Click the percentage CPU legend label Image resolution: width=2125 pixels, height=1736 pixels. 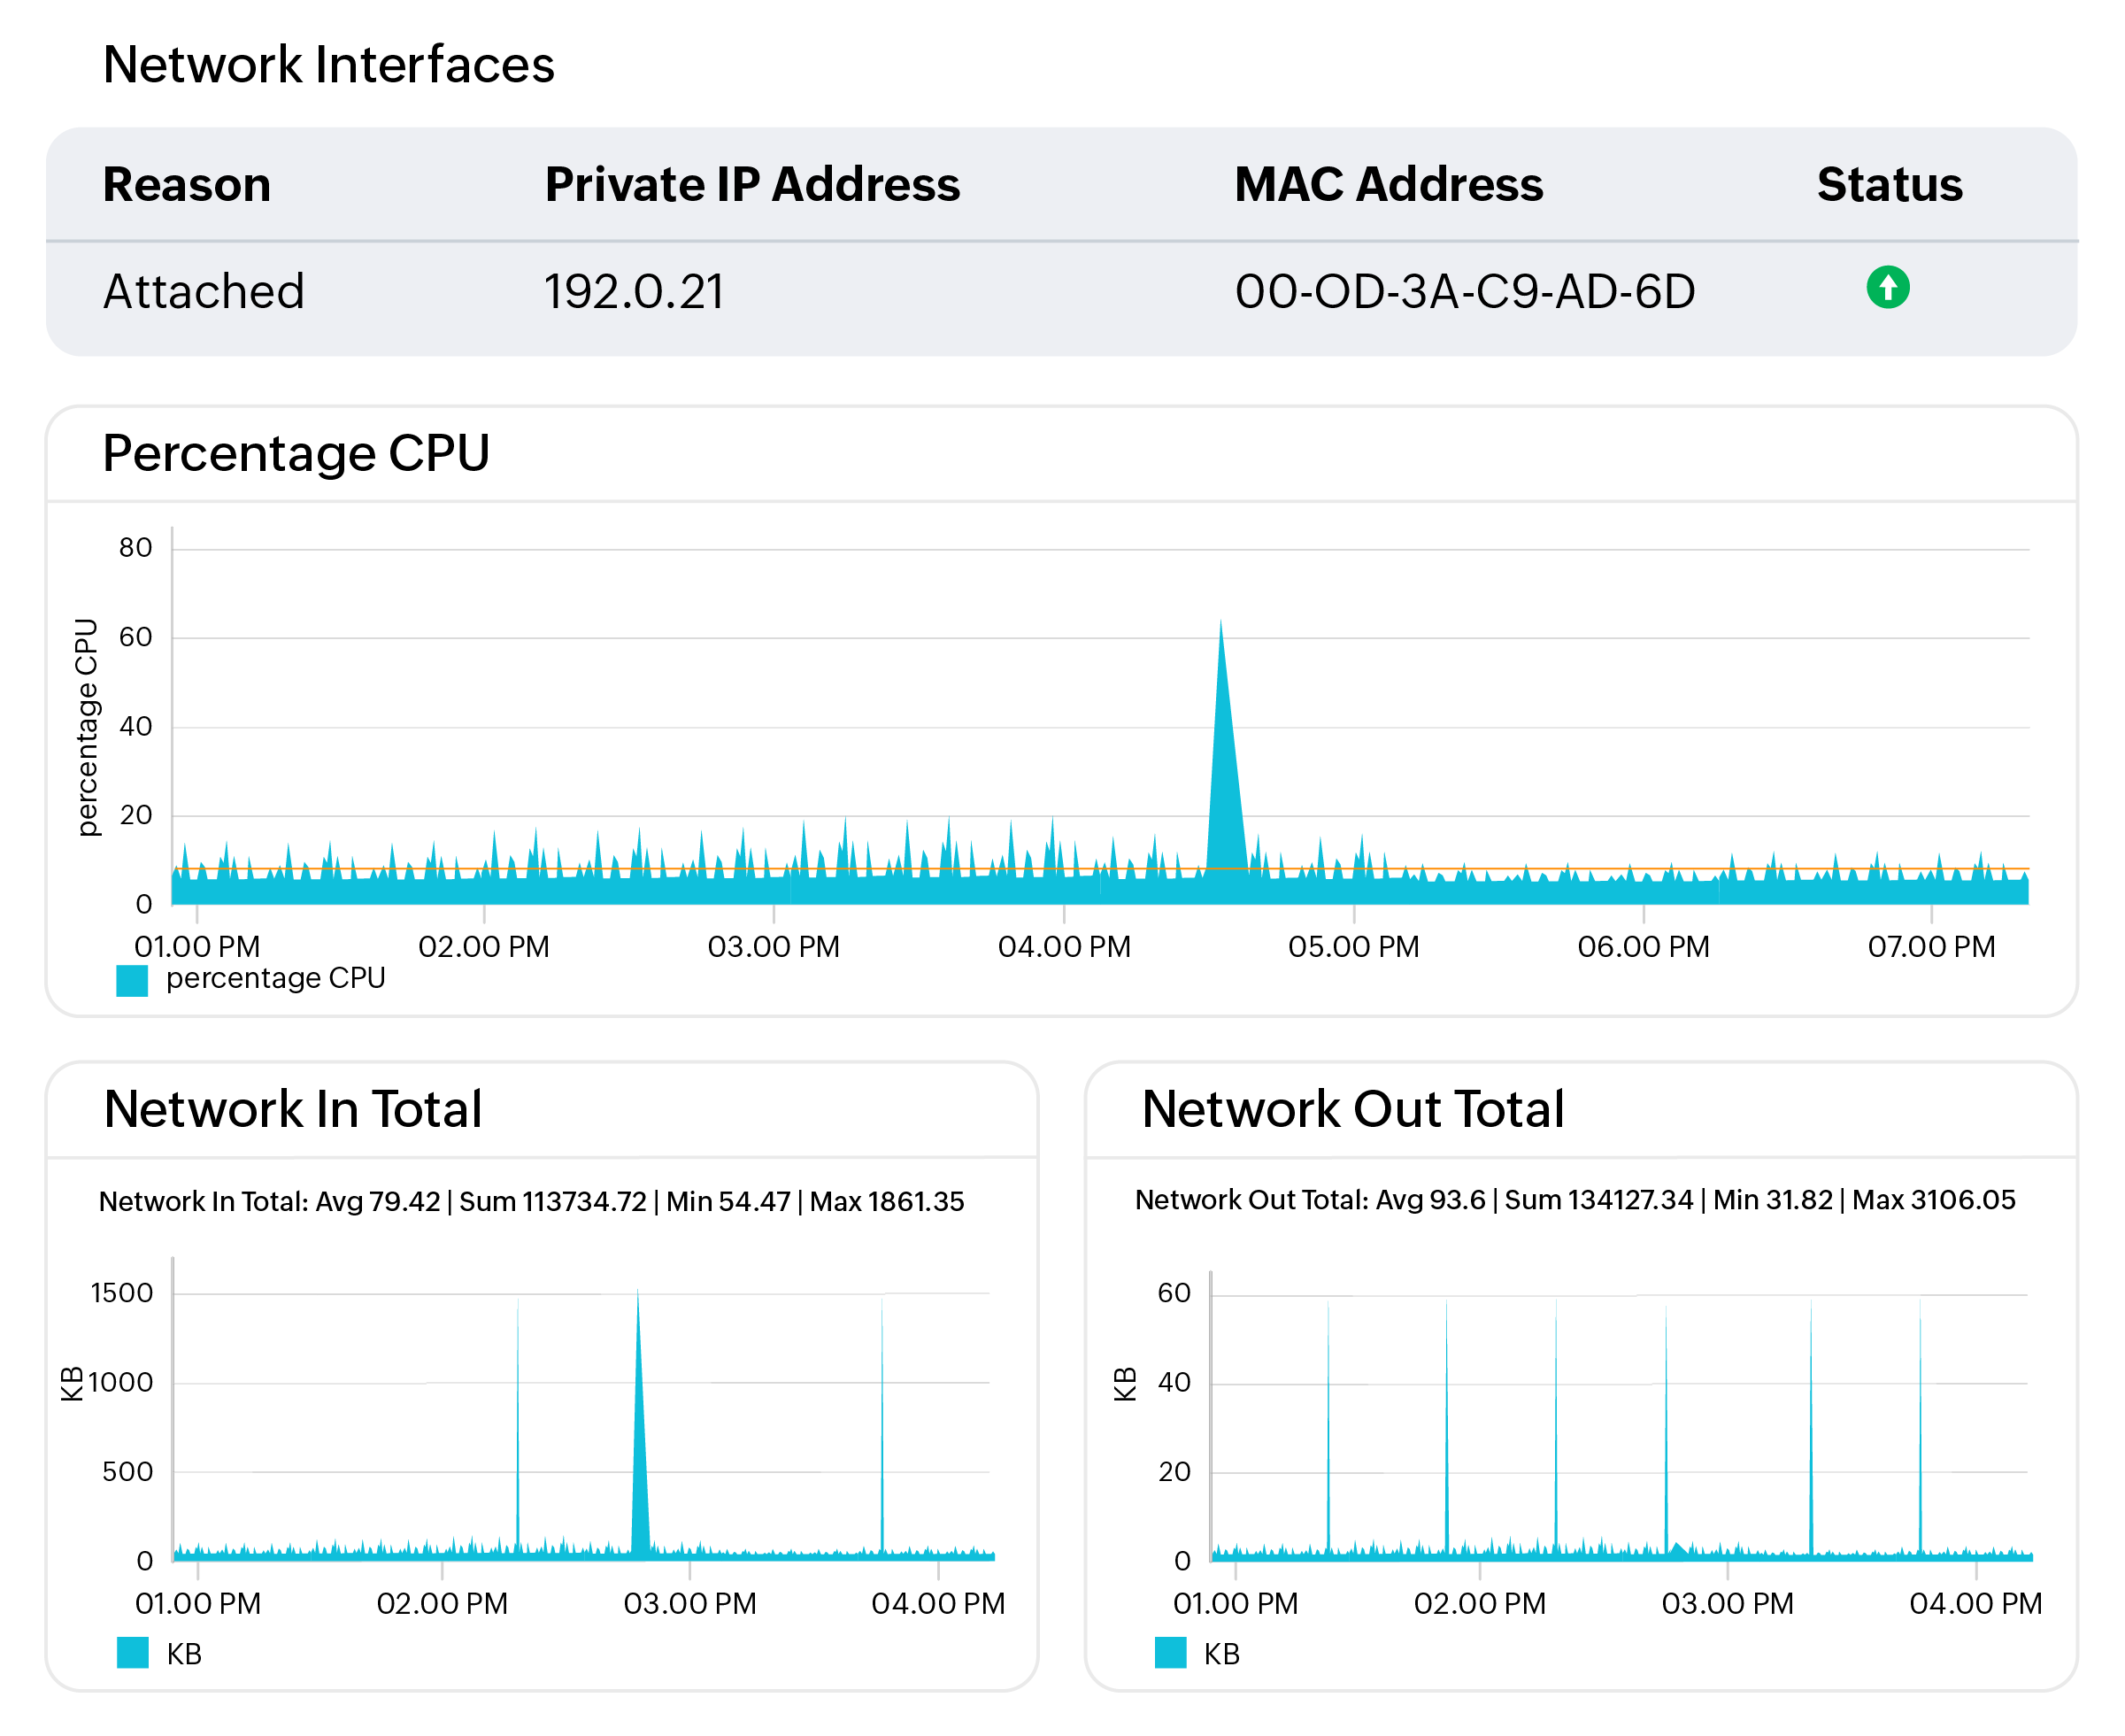276,978
